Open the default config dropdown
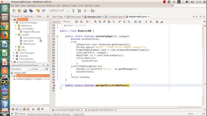 [x=59, y=11]
